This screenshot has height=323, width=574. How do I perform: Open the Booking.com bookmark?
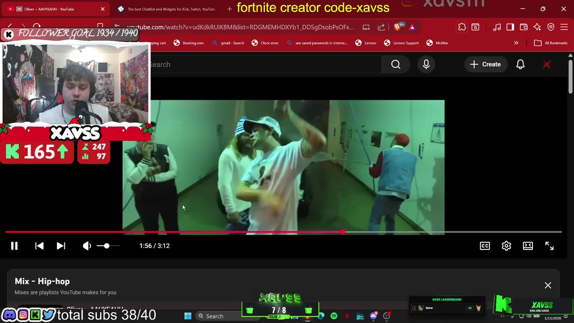pos(189,43)
